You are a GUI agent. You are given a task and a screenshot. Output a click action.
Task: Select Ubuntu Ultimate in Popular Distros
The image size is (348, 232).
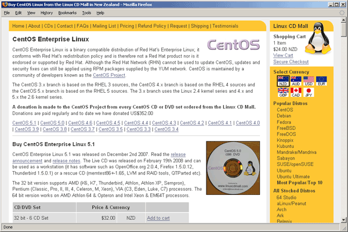[x=293, y=176]
